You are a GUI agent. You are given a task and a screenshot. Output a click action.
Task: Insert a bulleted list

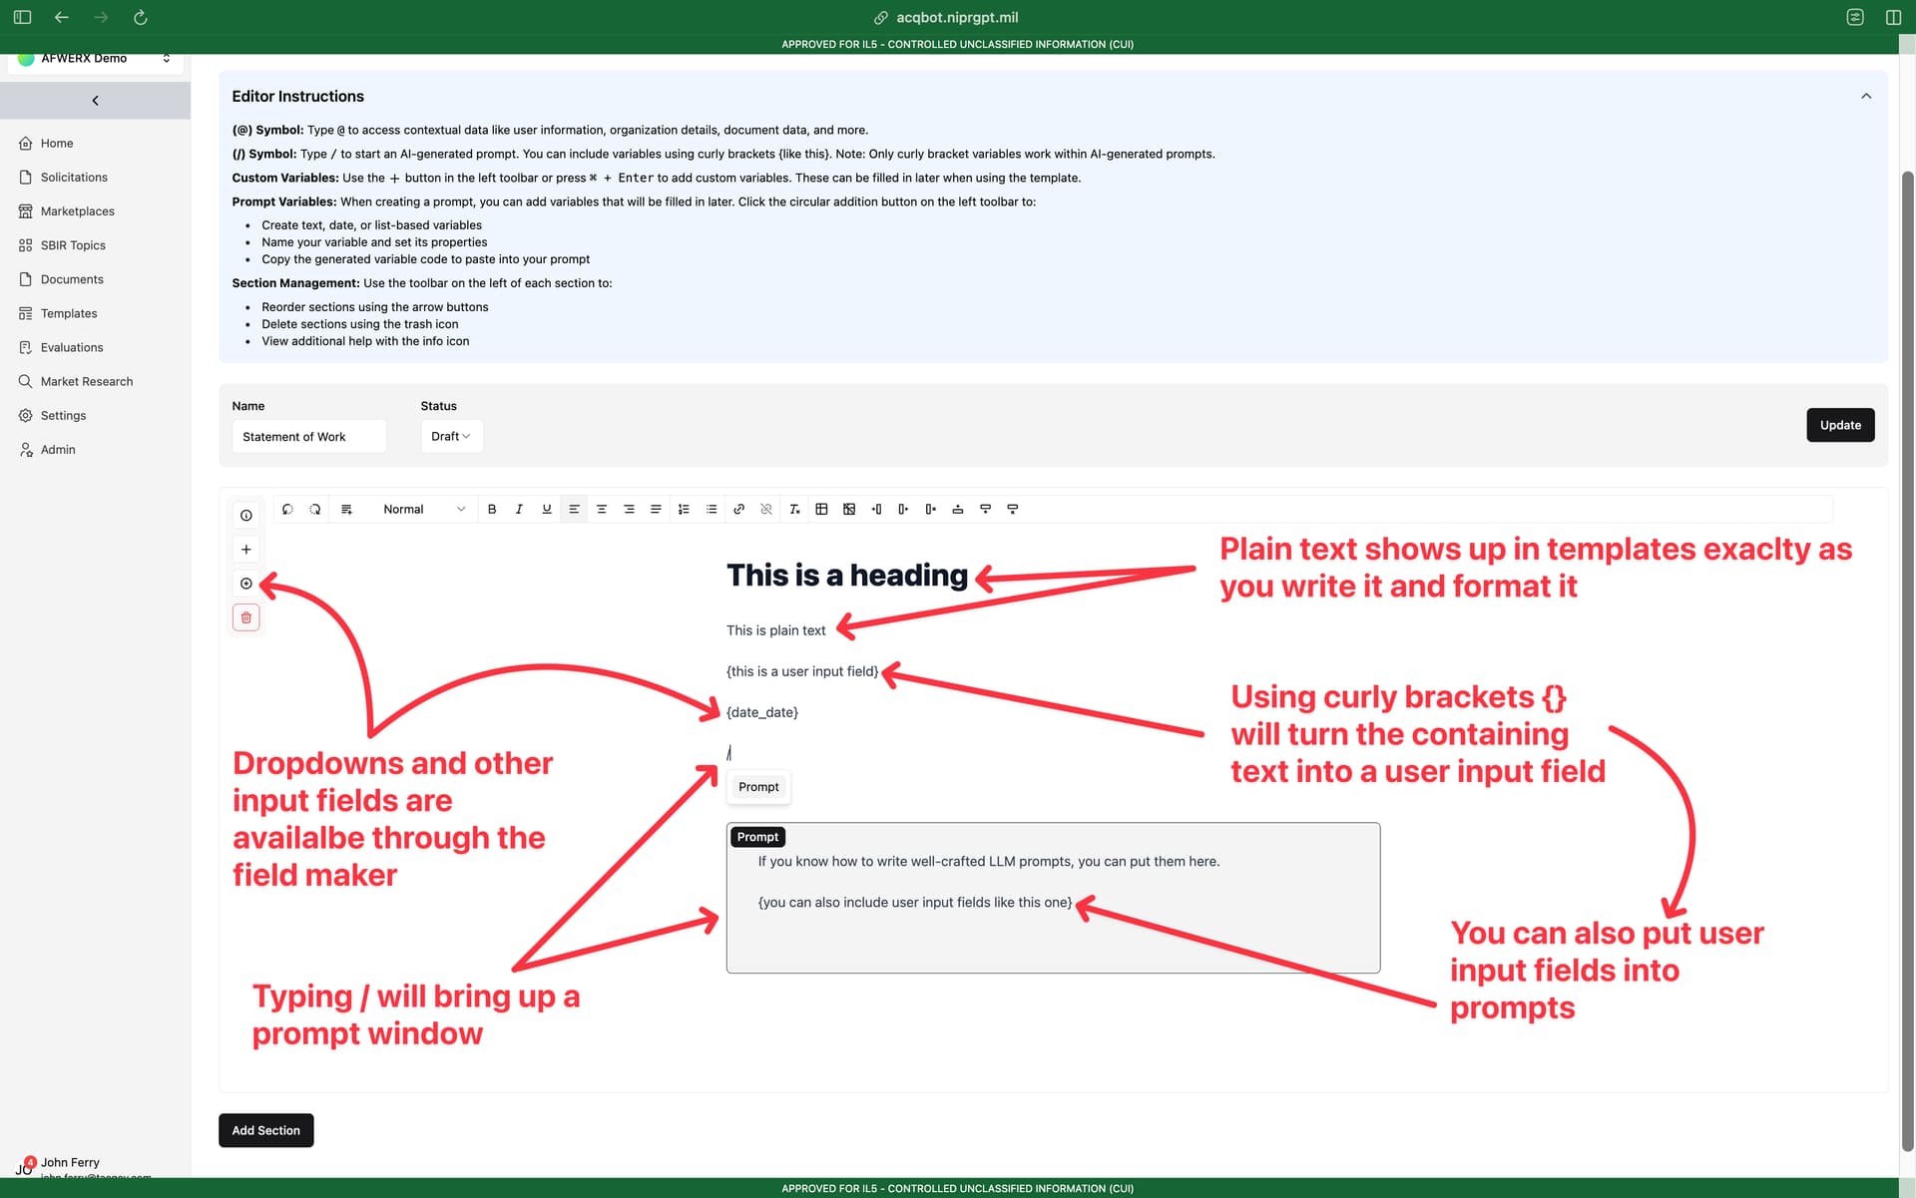[x=712, y=509]
